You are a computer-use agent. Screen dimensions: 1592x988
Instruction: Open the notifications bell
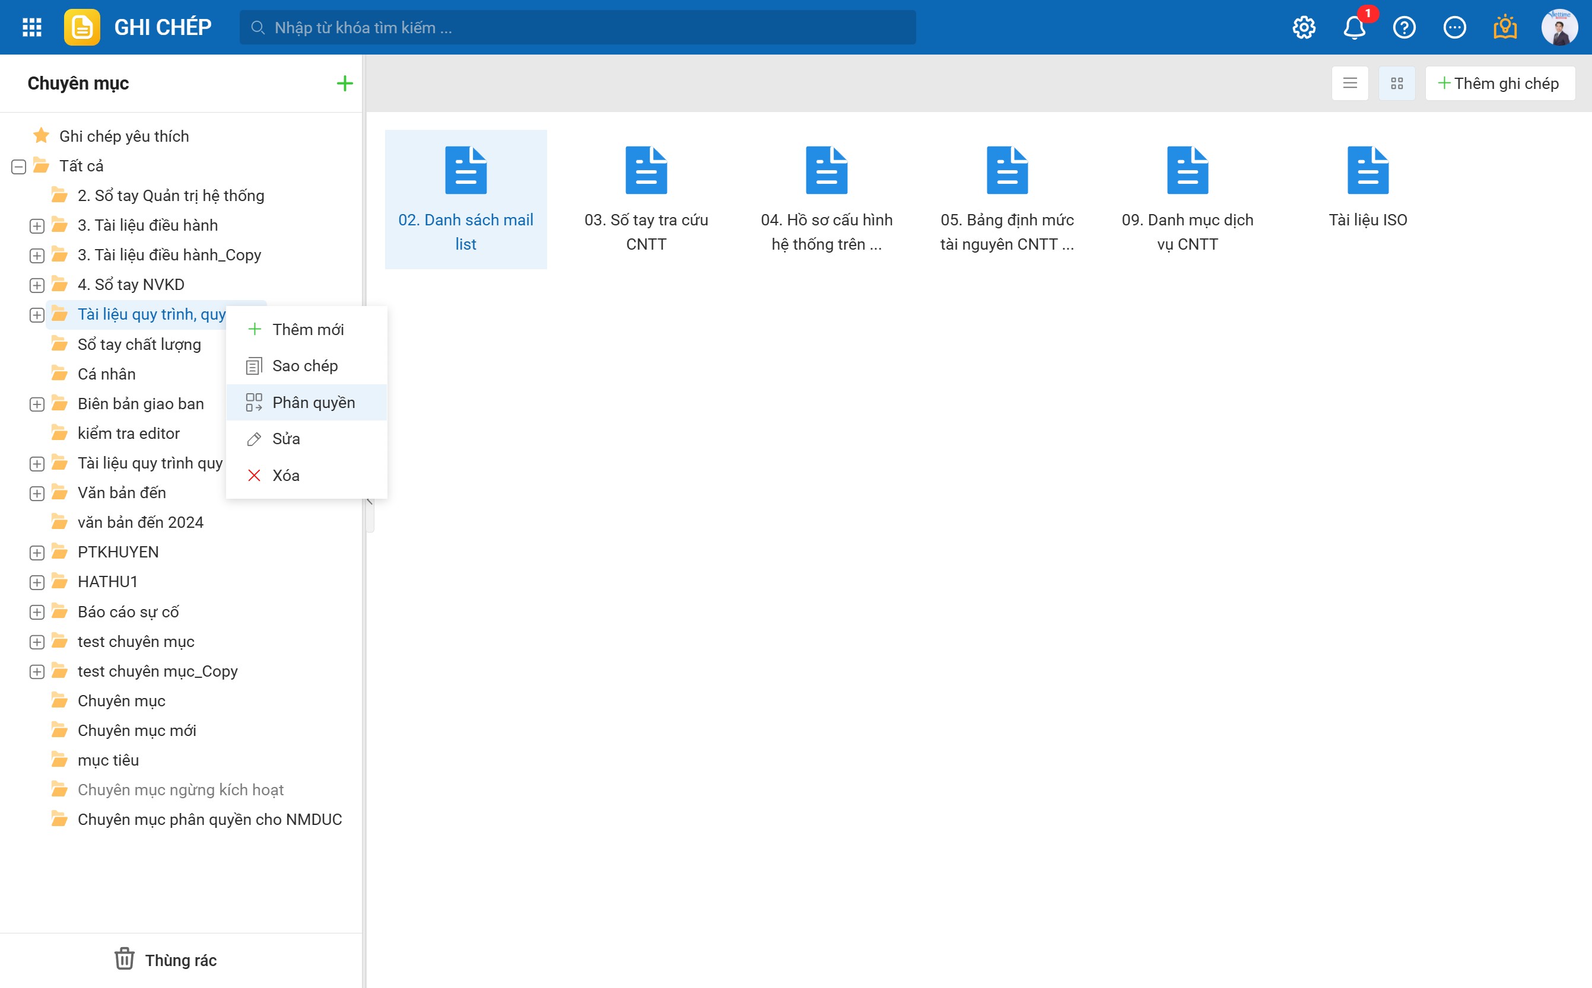1354,27
